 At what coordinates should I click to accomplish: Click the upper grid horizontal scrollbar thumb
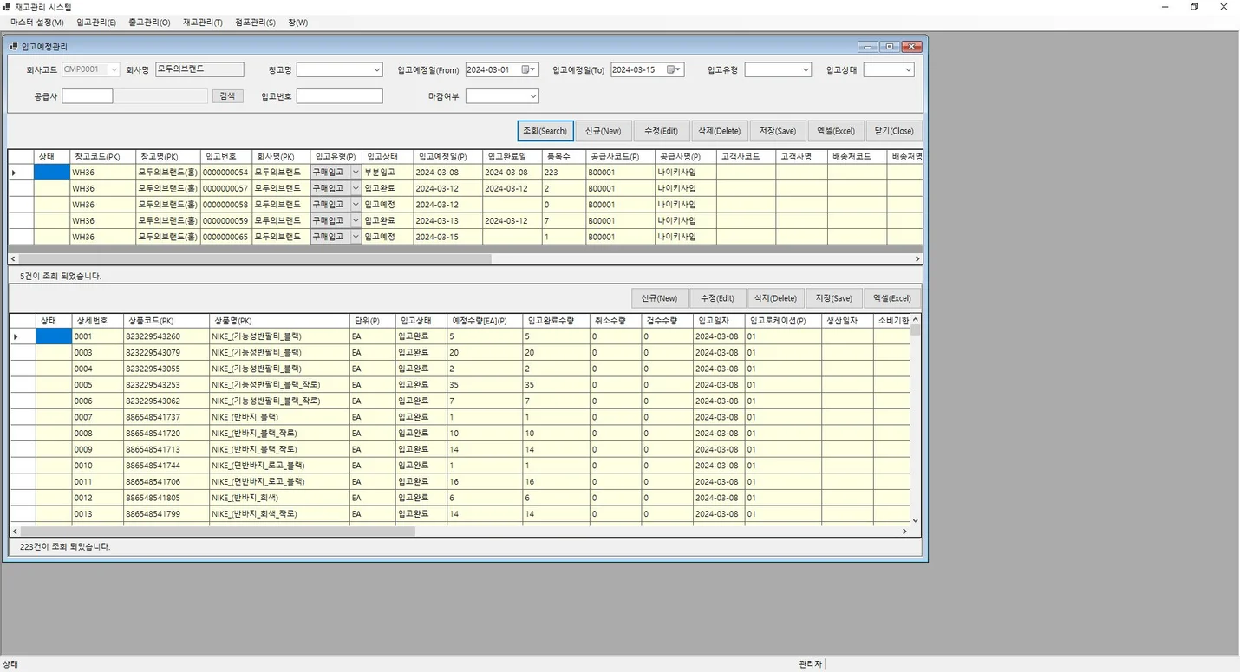click(255, 258)
